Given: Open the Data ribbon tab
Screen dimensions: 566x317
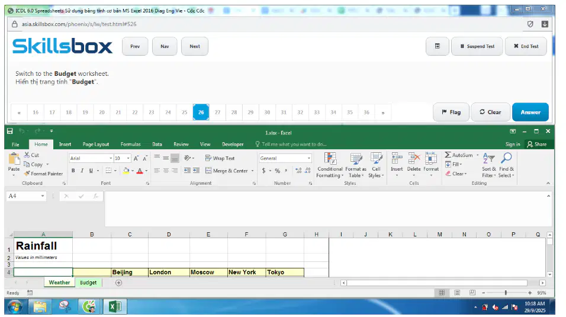Looking at the screenshot, I should tap(157, 144).
